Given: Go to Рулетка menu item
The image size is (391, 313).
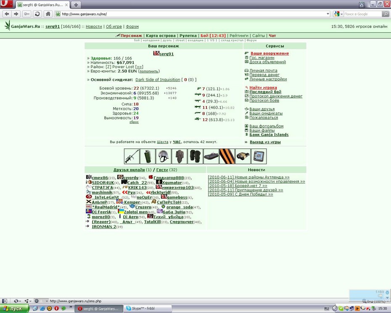Looking at the screenshot, I should [x=188, y=36].
